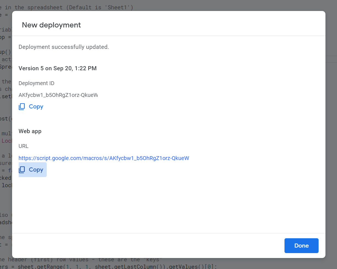Image resolution: width=337 pixels, height=269 pixels.
Task: Click the getRange code line below the dialog
Action: pos(110,266)
